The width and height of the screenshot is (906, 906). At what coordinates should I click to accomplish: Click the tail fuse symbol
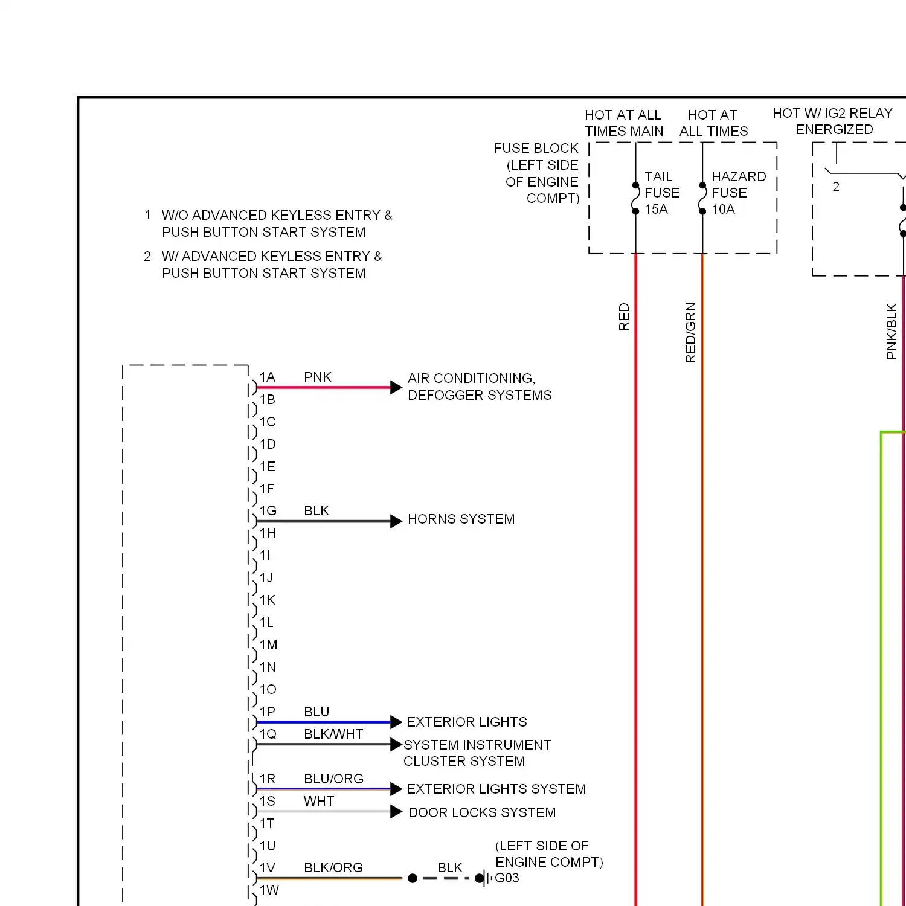635,198
